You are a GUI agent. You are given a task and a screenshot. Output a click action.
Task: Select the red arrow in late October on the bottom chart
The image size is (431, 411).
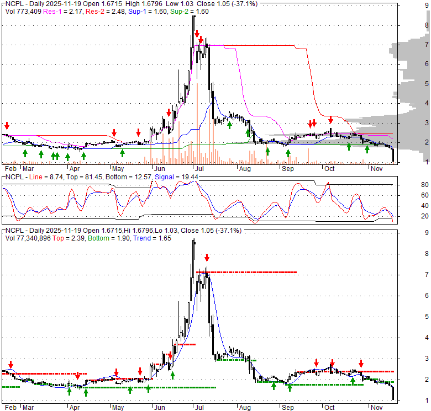click(x=361, y=364)
